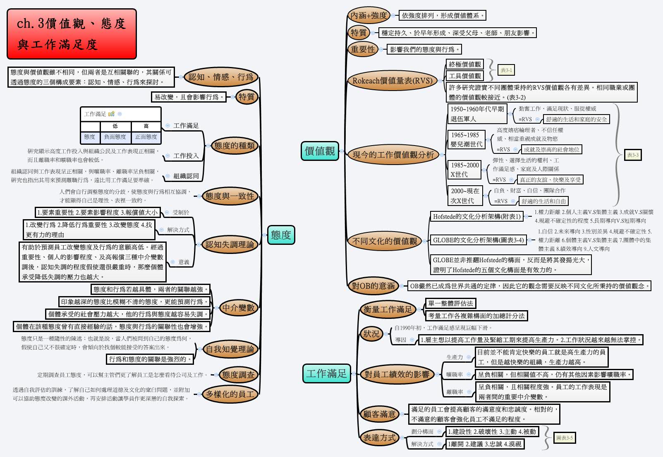This screenshot has width=663, height=457.
Task: Collapse the 態度的種類 branch
Action: click(208, 146)
